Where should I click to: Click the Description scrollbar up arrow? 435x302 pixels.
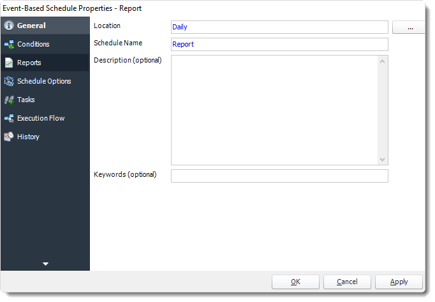382,61
